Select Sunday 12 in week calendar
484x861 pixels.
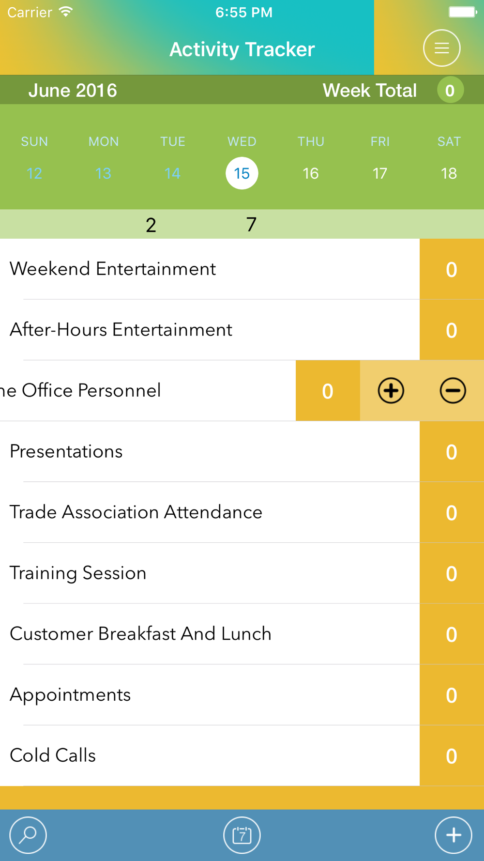(34, 173)
